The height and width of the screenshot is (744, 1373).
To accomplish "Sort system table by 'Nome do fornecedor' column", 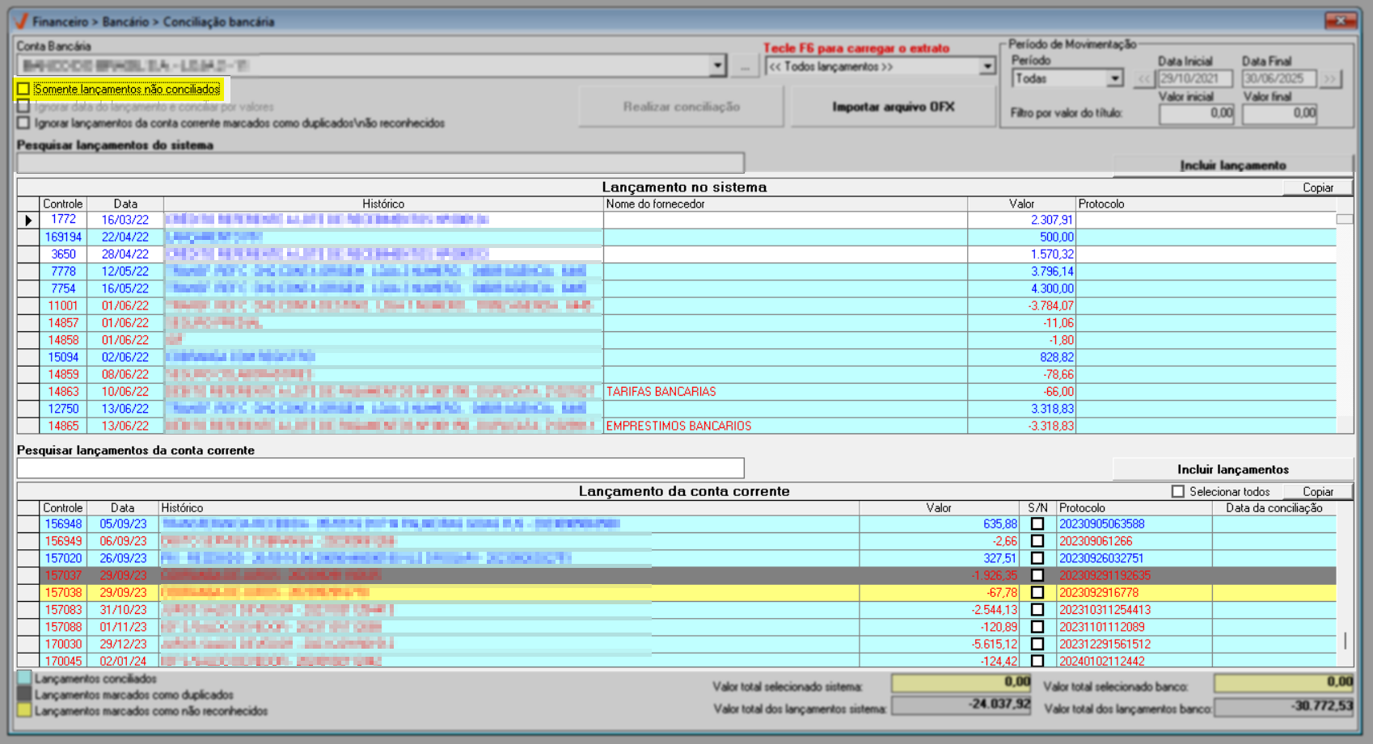I will (785, 204).
